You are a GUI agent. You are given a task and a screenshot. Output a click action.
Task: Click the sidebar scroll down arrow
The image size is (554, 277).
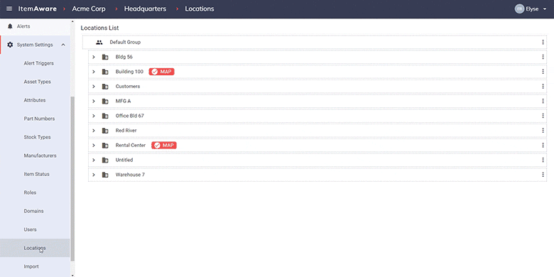tap(72, 275)
